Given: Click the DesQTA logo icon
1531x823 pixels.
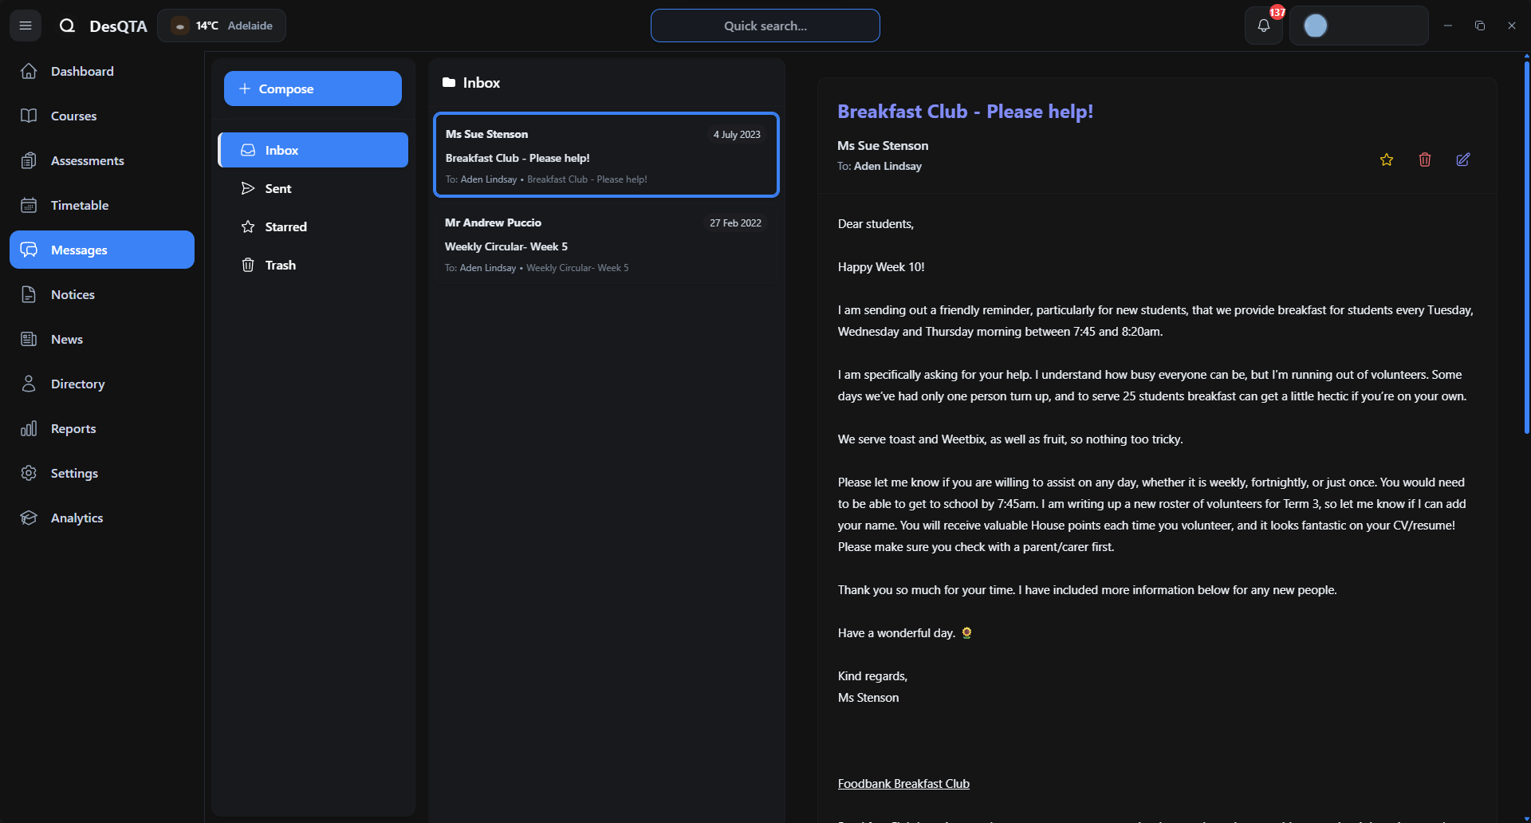Looking at the screenshot, I should click(x=68, y=26).
